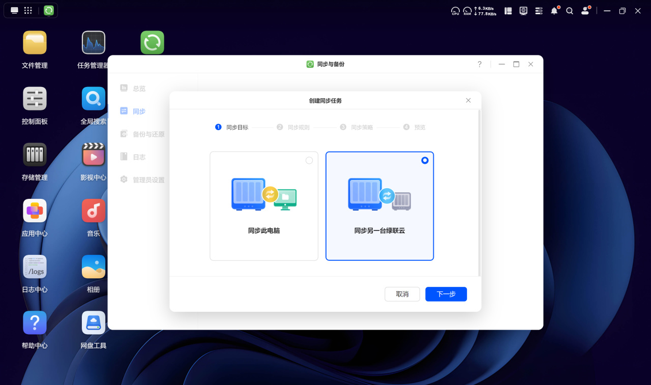Open the 文件管理 desktop icon
This screenshot has width=651, height=385.
coord(35,43)
